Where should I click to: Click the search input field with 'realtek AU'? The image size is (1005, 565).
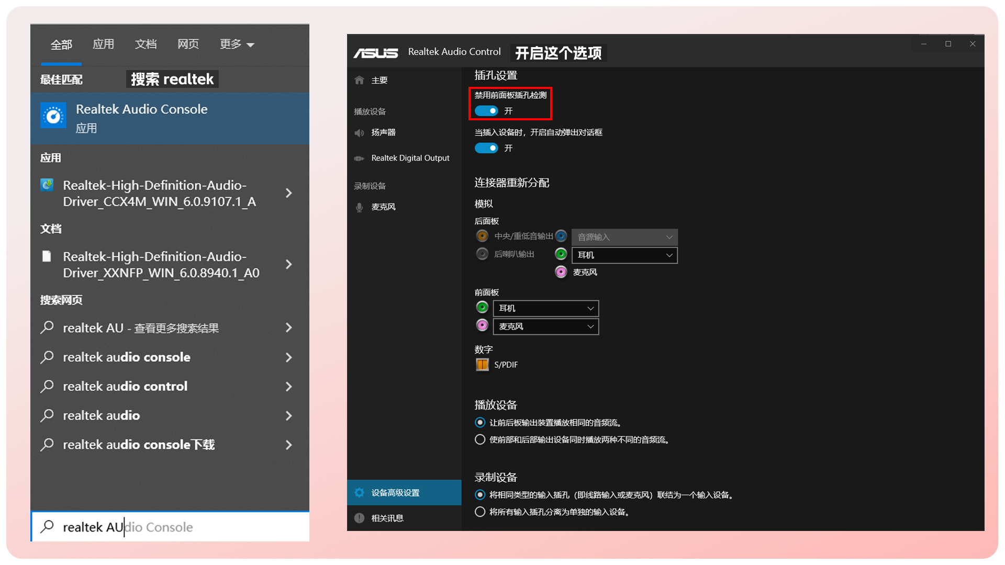(171, 526)
